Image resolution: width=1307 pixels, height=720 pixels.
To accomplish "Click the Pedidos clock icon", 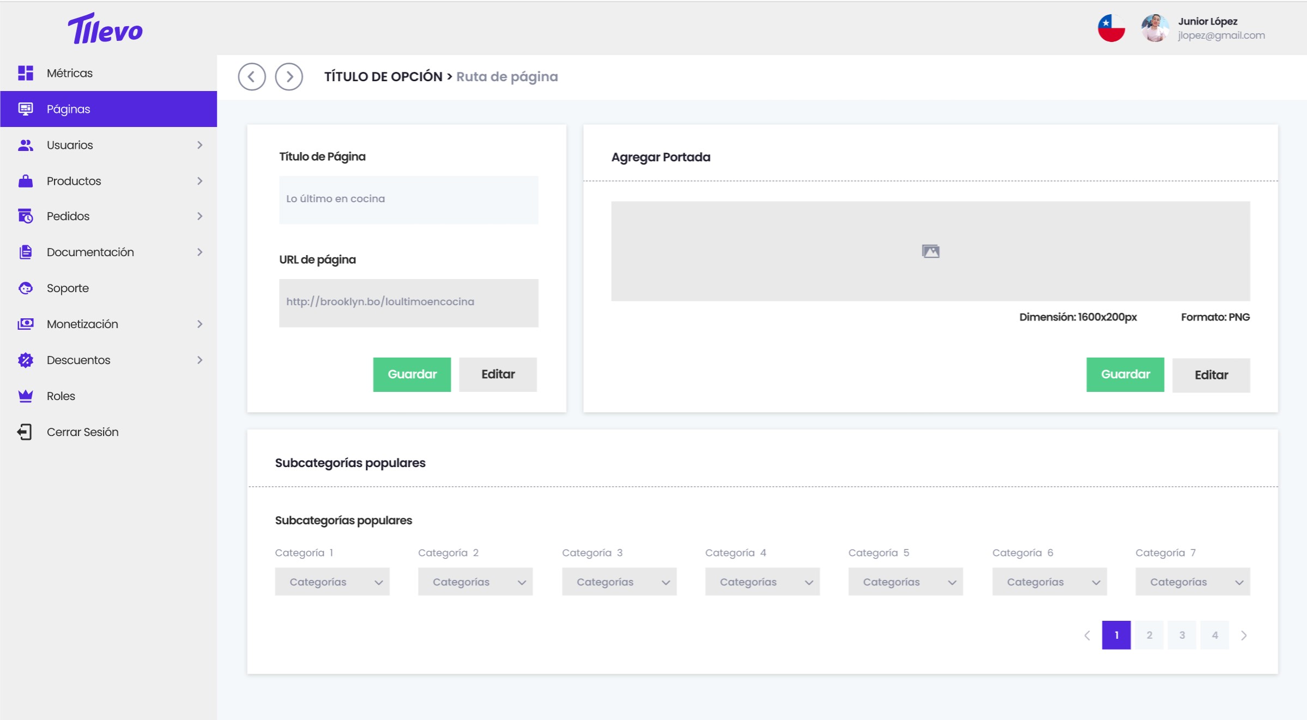I will (26, 216).
